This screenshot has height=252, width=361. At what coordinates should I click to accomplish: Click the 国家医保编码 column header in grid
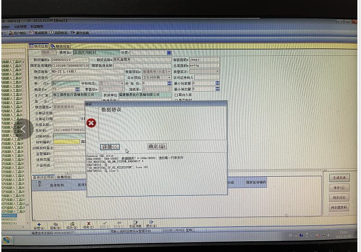(x=256, y=183)
